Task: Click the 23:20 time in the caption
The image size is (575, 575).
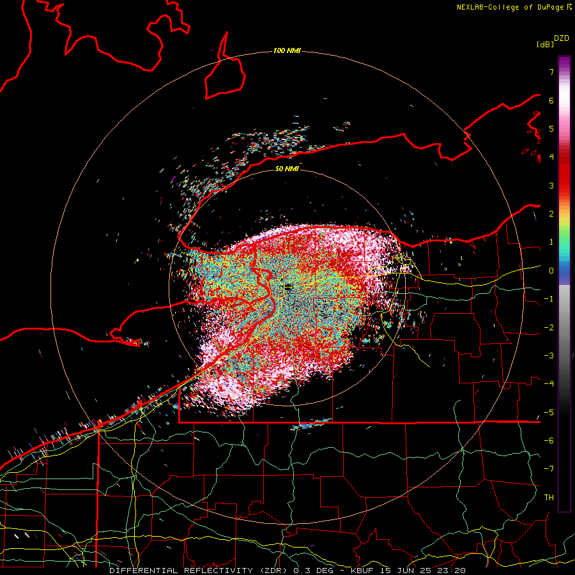Action: point(452,571)
